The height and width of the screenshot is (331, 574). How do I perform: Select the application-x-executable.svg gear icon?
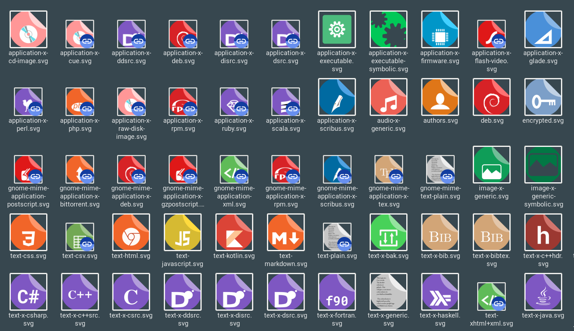337,29
